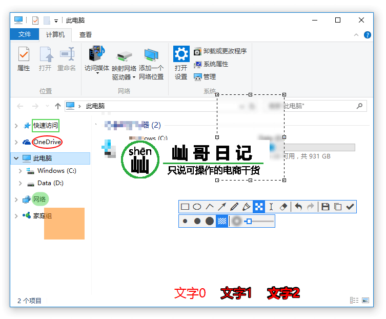
Task: Choose the medium brush size dot
Action: 197,221
